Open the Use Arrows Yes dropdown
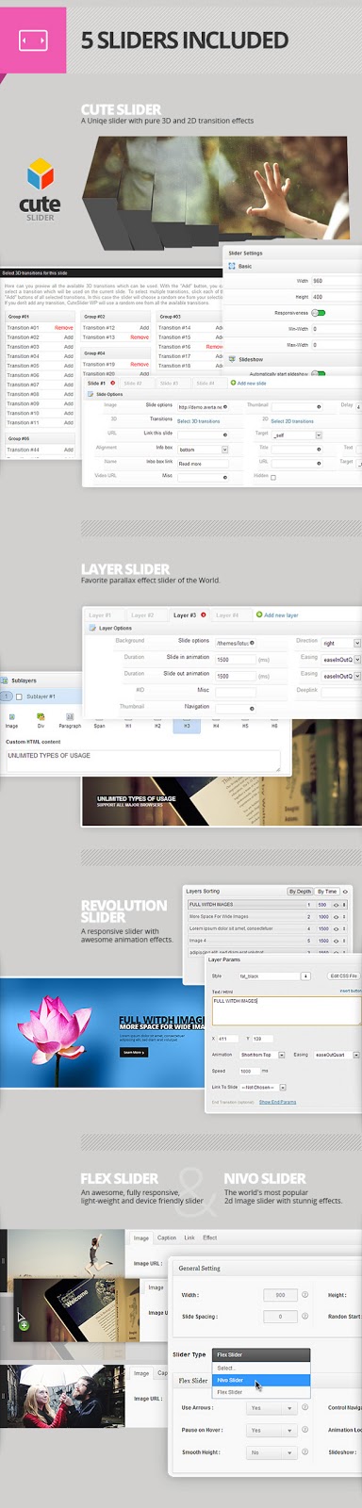 [x=271, y=1408]
